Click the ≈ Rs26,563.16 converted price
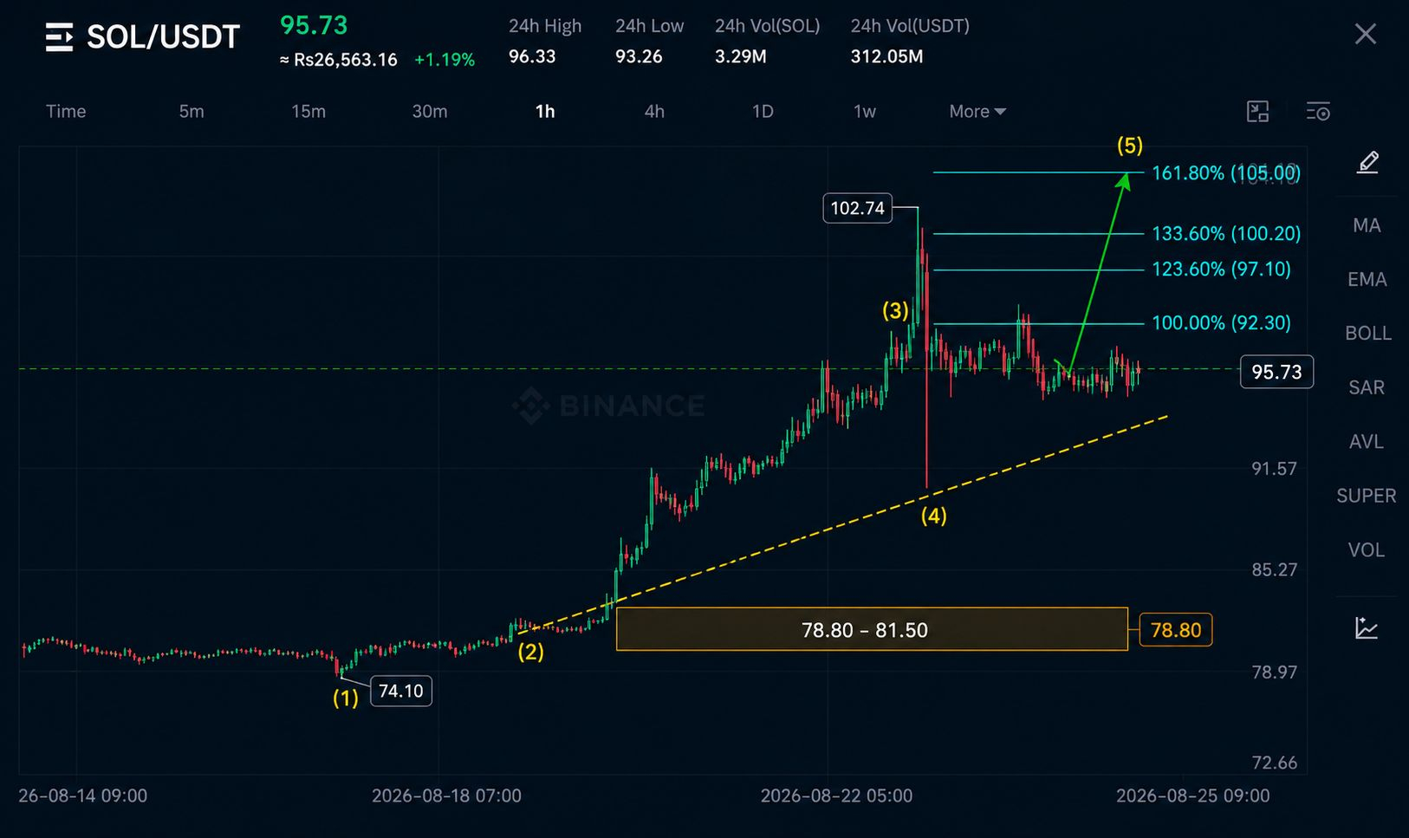The width and height of the screenshot is (1409, 838). point(339,60)
